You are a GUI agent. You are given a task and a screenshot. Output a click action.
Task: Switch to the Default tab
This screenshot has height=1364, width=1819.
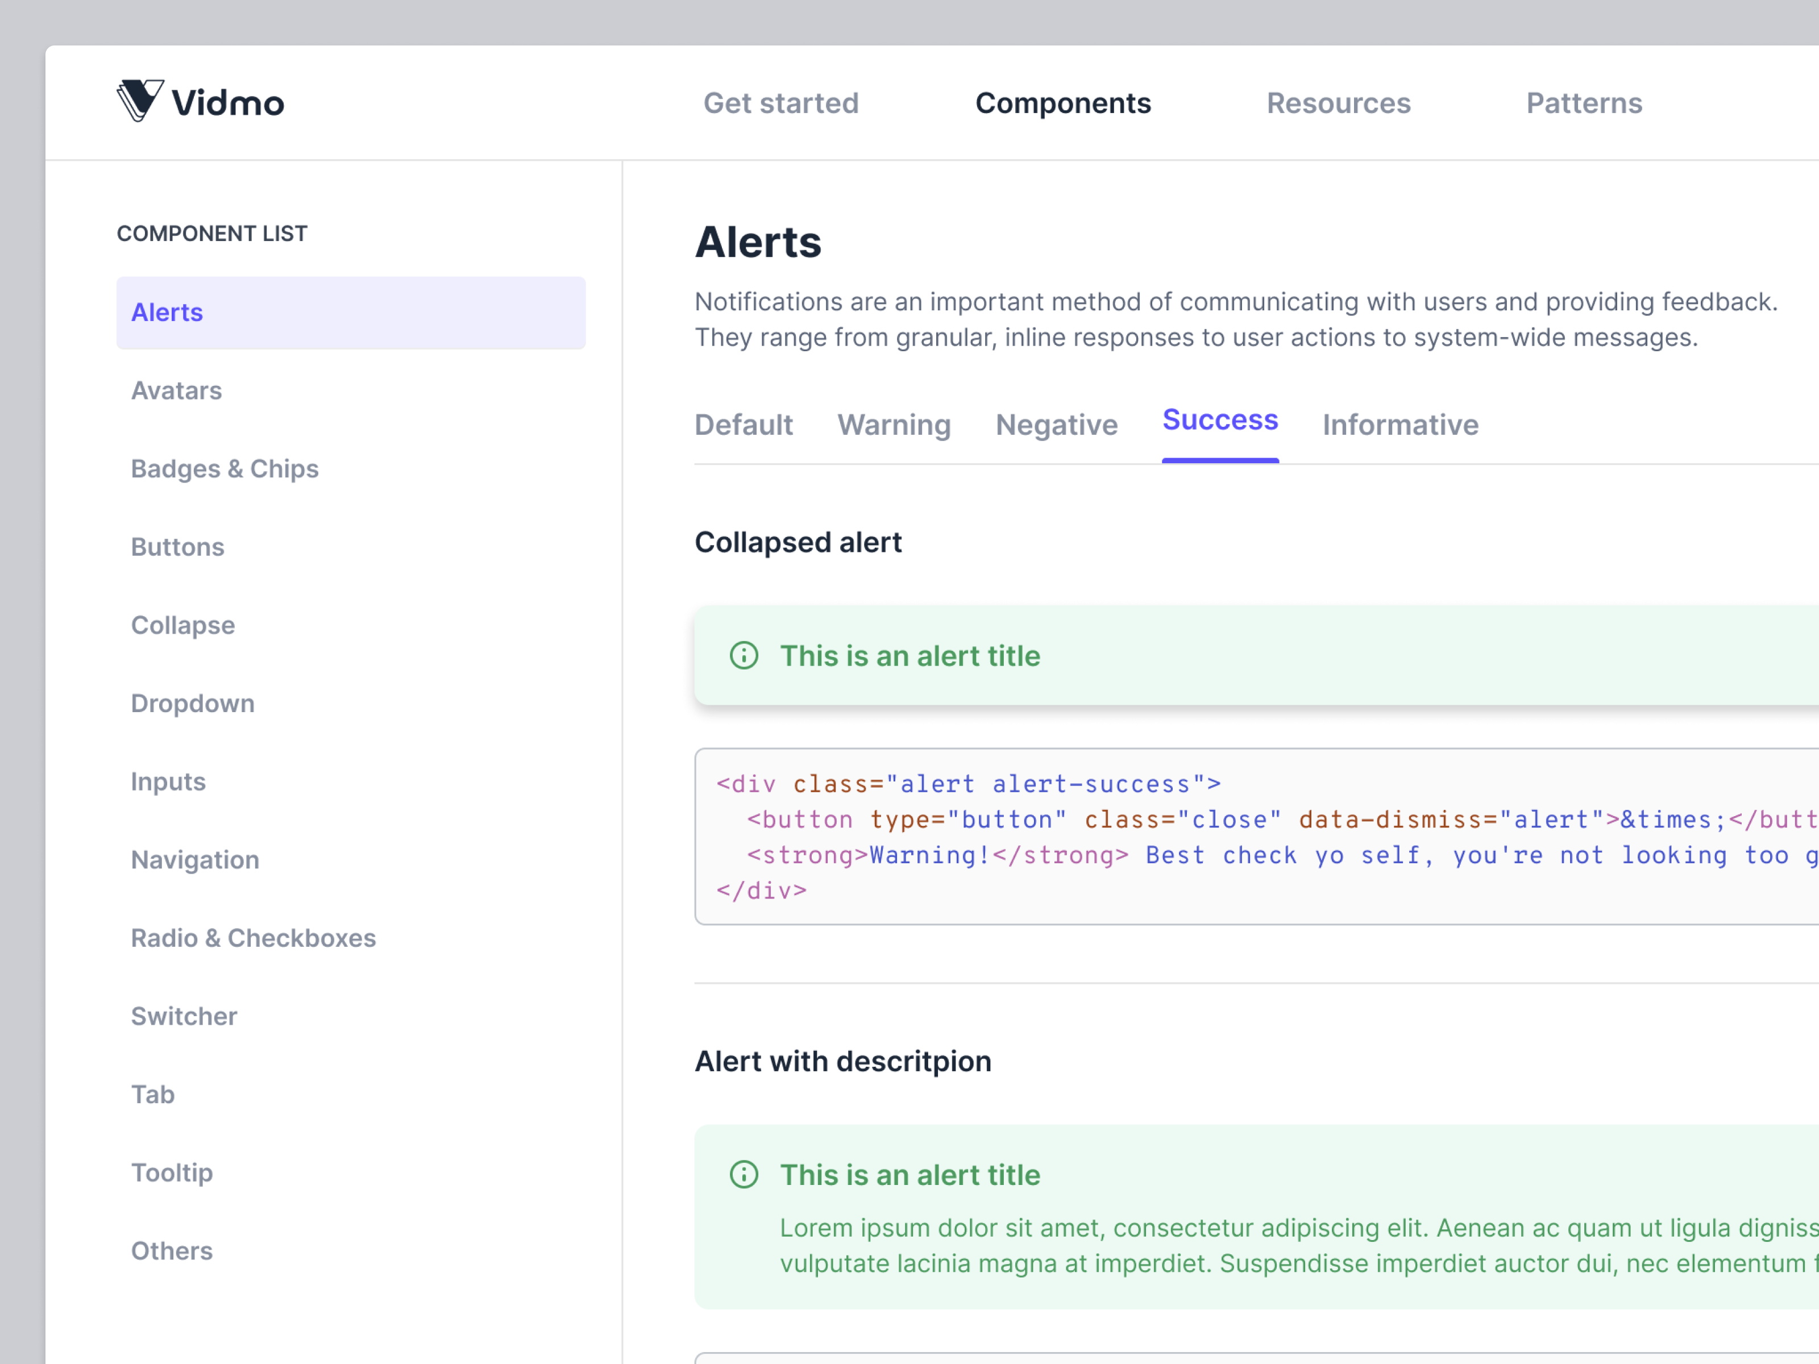click(x=742, y=425)
